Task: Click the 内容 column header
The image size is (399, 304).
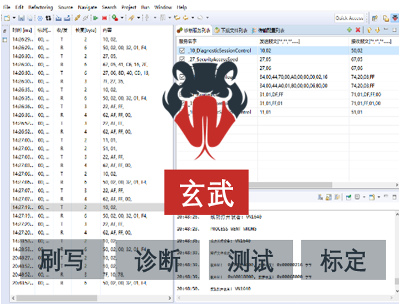Action: (x=107, y=31)
